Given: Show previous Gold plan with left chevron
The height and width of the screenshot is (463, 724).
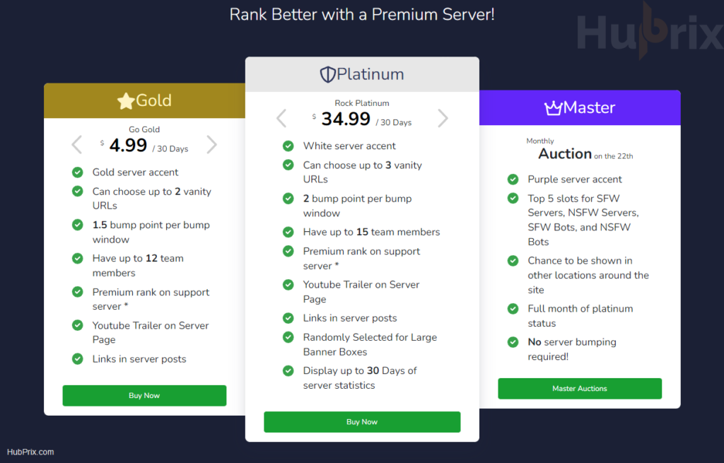Looking at the screenshot, I should coord(77,144).
